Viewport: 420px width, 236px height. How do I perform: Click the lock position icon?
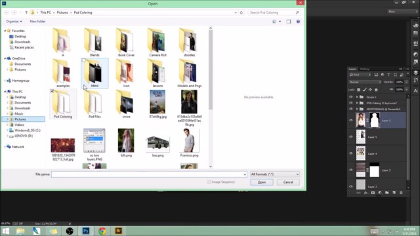coord(370,90)
